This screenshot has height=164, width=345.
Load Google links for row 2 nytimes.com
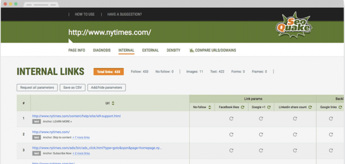tap(331, 134)
